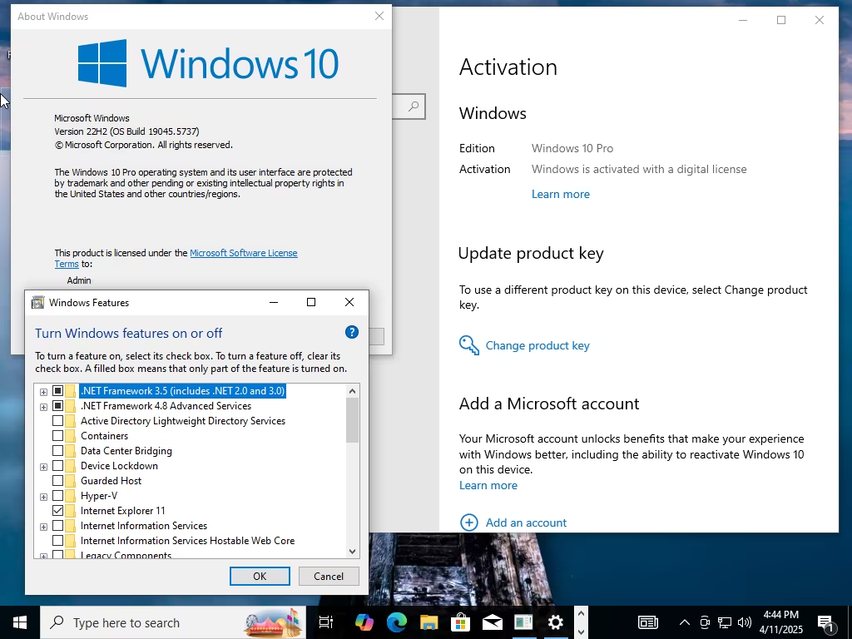Open the Windows Start menu
This screenshot has height=639, width=852.
coord(20,622)
